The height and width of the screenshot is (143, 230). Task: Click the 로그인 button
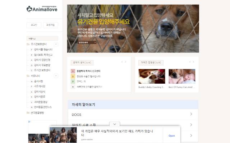click(x=34, y=25)
